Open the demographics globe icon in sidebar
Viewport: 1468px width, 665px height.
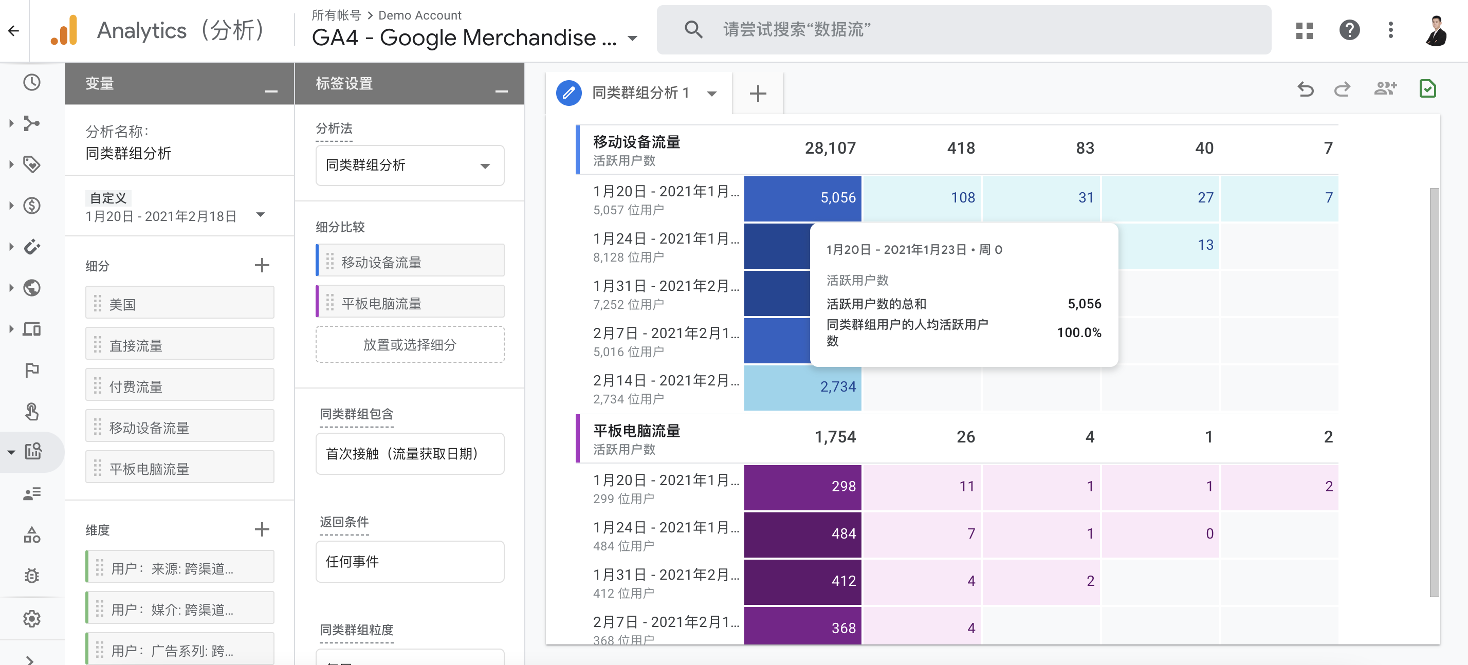(x=32, y=288)
